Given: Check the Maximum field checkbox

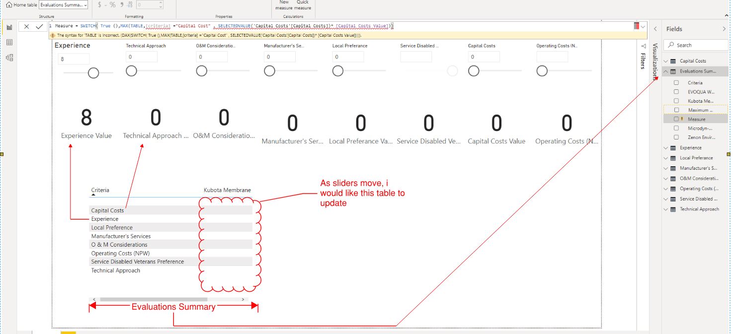Looking at the screenshot, I should point(676,110).
